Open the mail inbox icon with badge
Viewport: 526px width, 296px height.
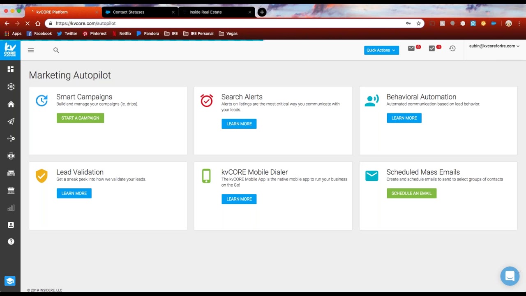tap(411, 49)
